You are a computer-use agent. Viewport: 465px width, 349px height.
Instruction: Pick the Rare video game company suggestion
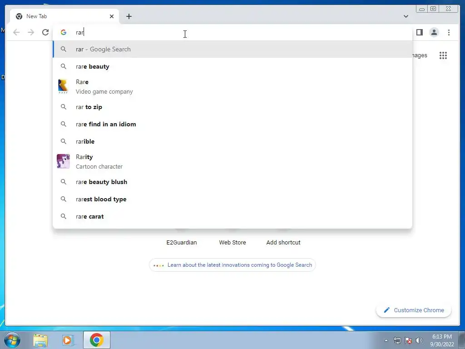[232, 87]
